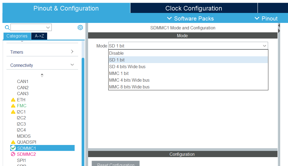Select I2C4 peripheral
Image resolution: width=288 pixels, height=166 pixels.
(x=21, y=130)
